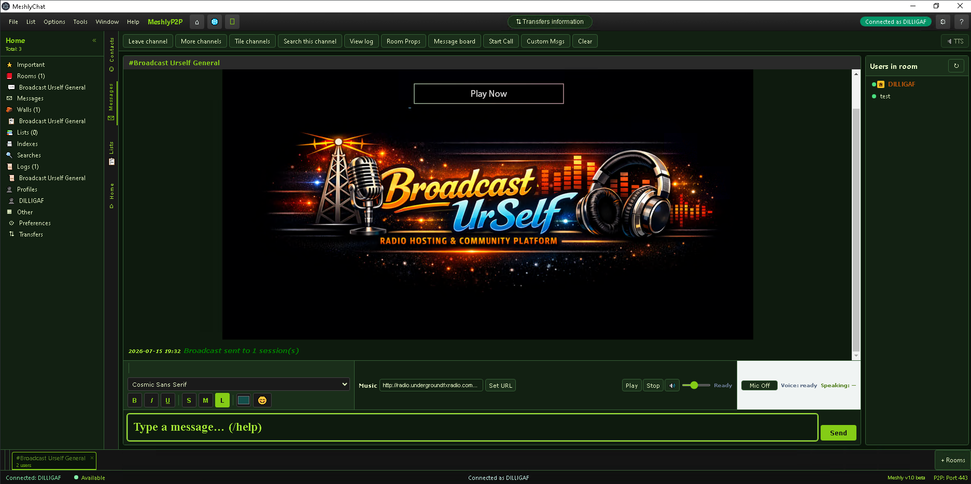
Task: Toggle bold text formatting
Action: tap(135, 400)
